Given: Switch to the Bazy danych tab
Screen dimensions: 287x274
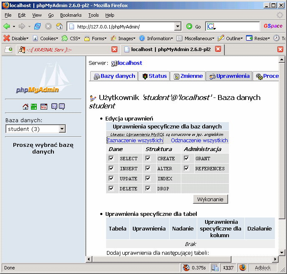Looking at the screenshot, I should (114, 76).
